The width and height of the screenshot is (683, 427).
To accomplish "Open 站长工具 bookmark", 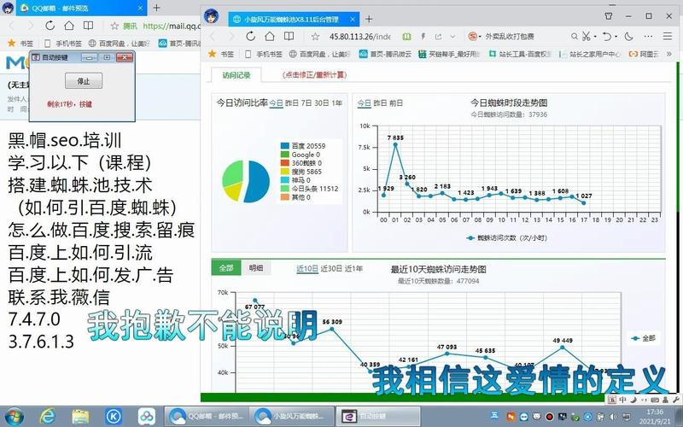I will pos(520,54).
